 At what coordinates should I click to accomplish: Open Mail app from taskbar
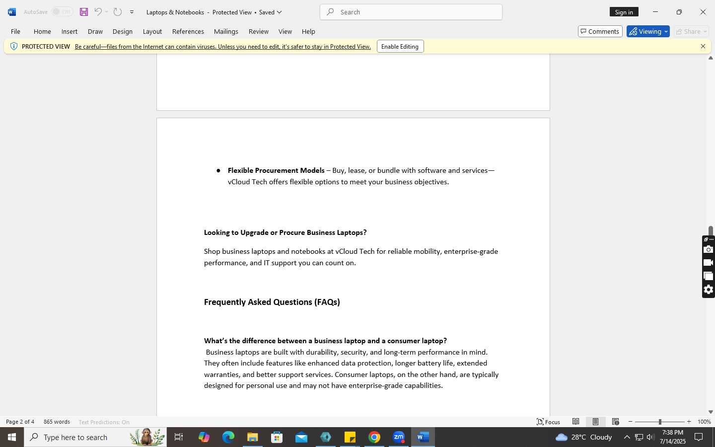(x=301, y=437)
